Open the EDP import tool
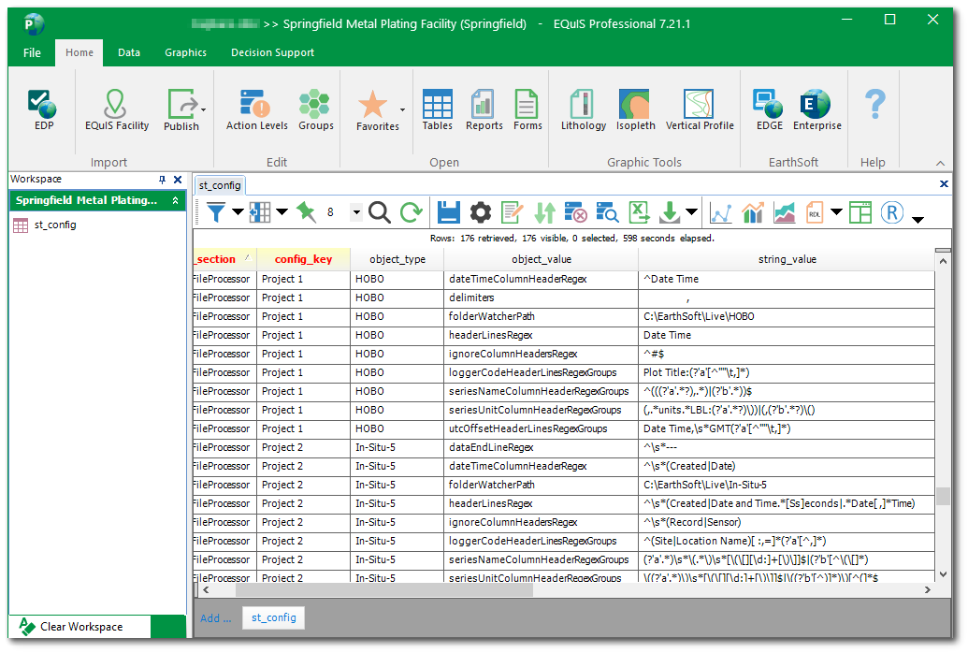968x653 pixels. pyautogui.click(x=41, y=106)
